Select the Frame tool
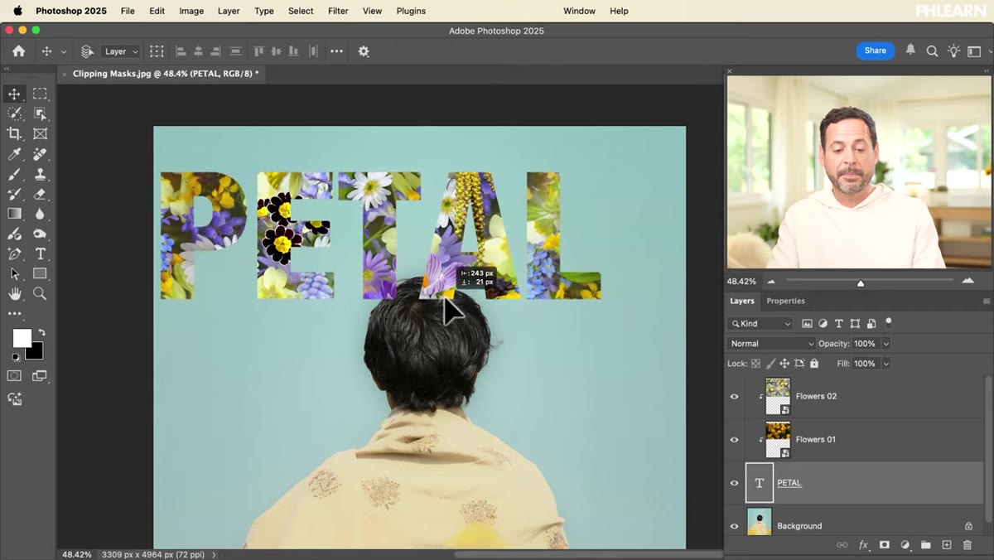The image size is (994, 560). [x=40, y=133]
